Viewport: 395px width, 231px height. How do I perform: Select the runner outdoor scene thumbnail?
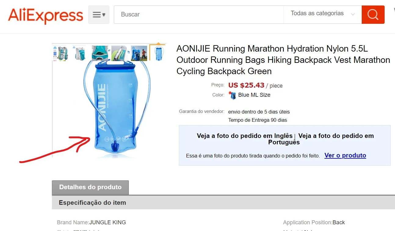pyautogui.click(x=139, y=53)
